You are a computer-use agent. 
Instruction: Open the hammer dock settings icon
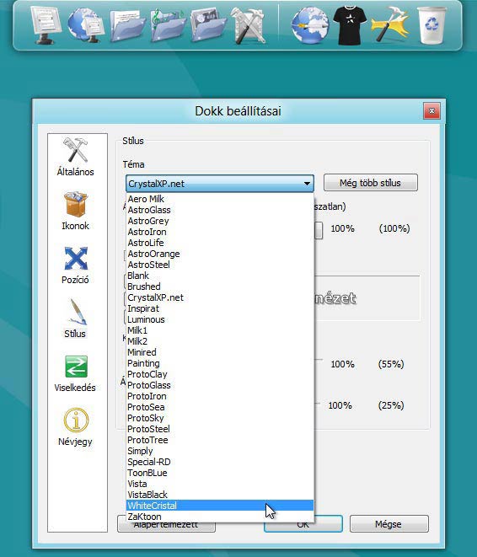tap(390, 25)
